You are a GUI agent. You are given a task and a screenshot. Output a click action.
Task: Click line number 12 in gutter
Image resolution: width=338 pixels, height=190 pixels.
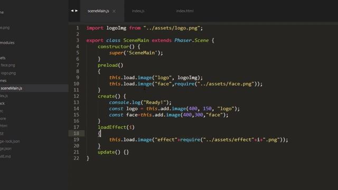76,96
